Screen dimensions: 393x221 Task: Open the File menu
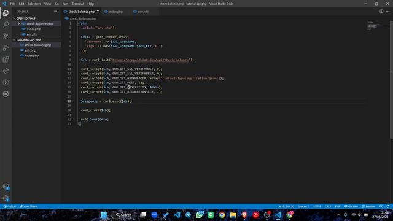[12, 4]
